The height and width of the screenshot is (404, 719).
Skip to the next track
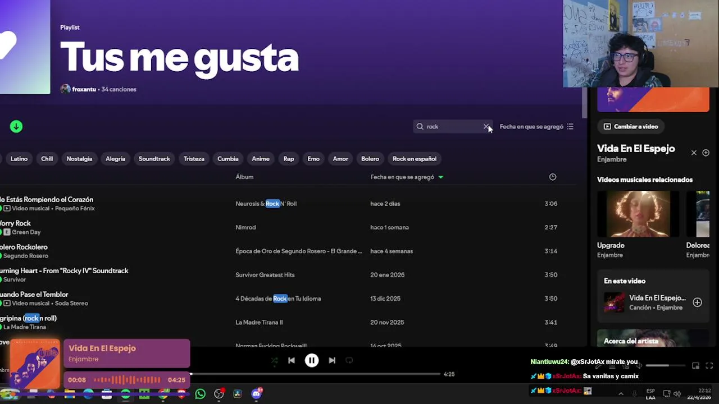[332, 361]
